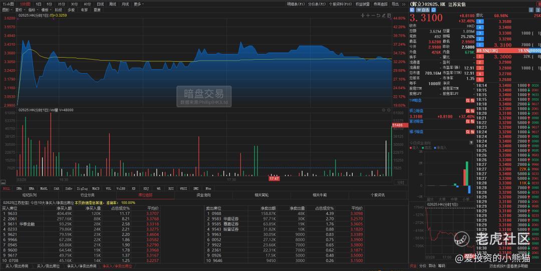This screenshot has width=541, height=271.
Task: Open the 相关窝轮 tab
Action: tap(261, 195)
